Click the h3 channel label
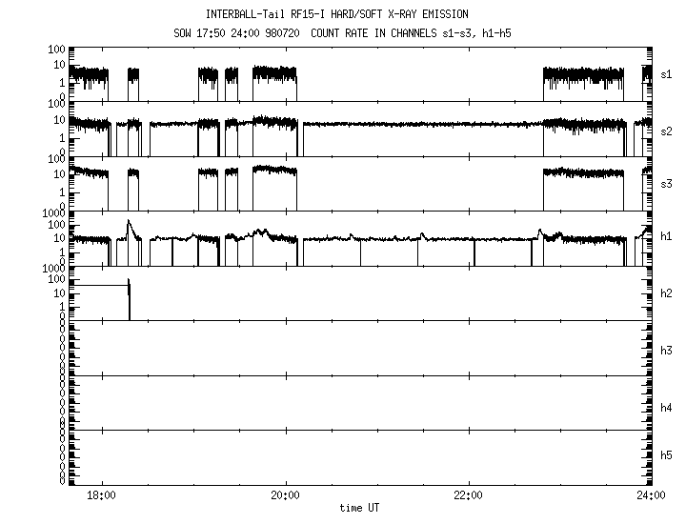This screenshot has width=686, height=524. (667, 351)
